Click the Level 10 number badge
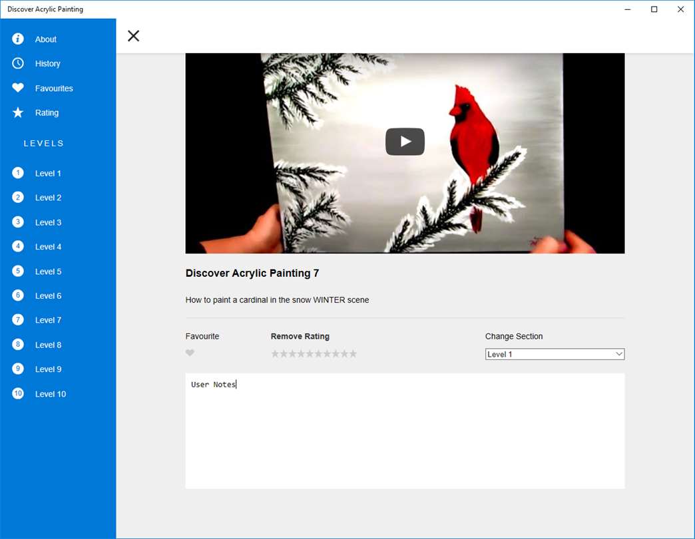Screen dimensions: 695x539 click(18, 393)
